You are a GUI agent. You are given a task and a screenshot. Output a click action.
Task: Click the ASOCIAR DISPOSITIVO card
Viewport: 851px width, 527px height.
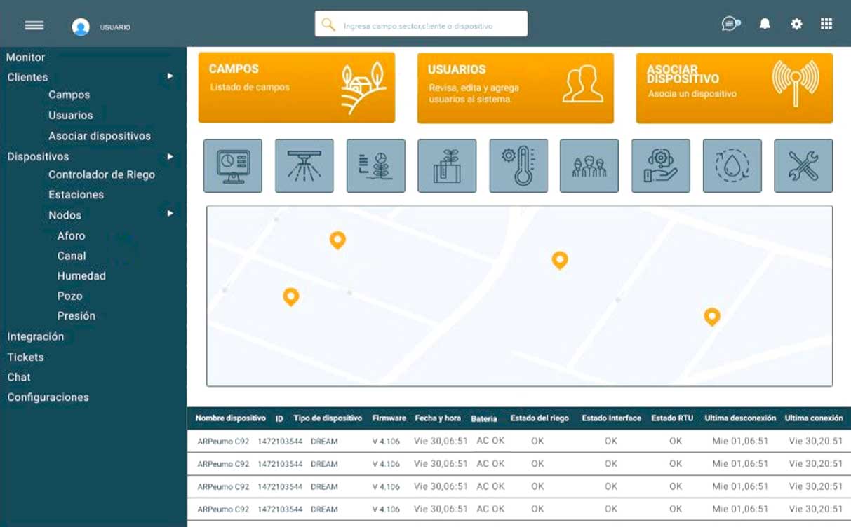click(734, 88)
